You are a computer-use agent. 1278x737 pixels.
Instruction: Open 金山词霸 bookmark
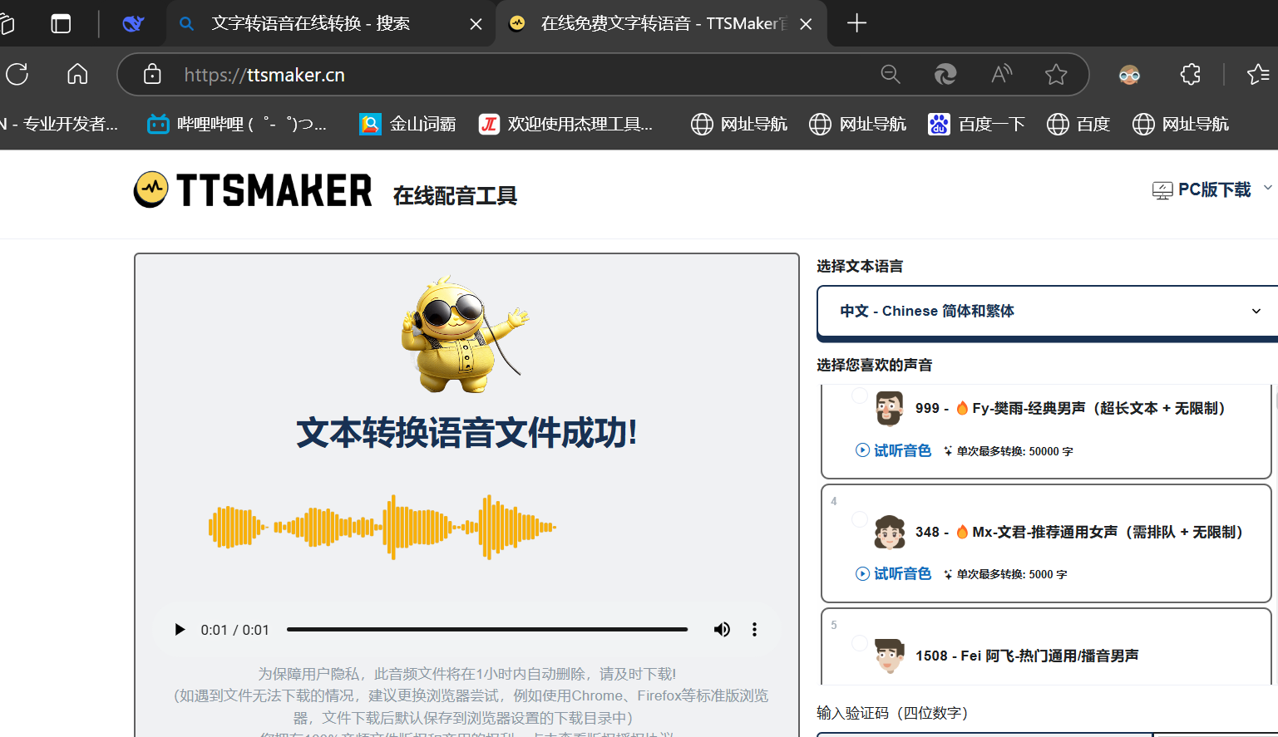click(x=408, y=124)
